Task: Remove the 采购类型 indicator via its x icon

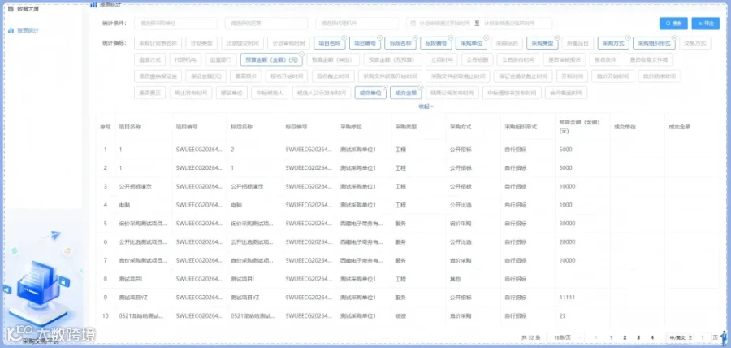Action: [x=557, y=37]
